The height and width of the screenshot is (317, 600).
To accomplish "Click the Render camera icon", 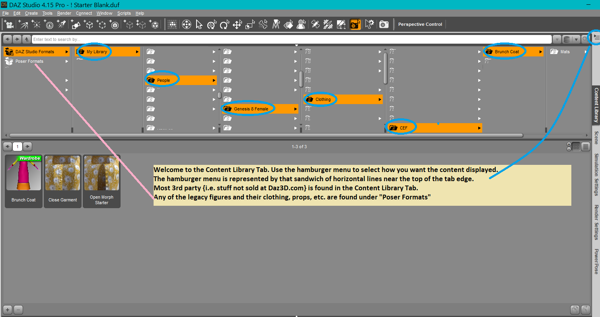I will pos(384,24).
